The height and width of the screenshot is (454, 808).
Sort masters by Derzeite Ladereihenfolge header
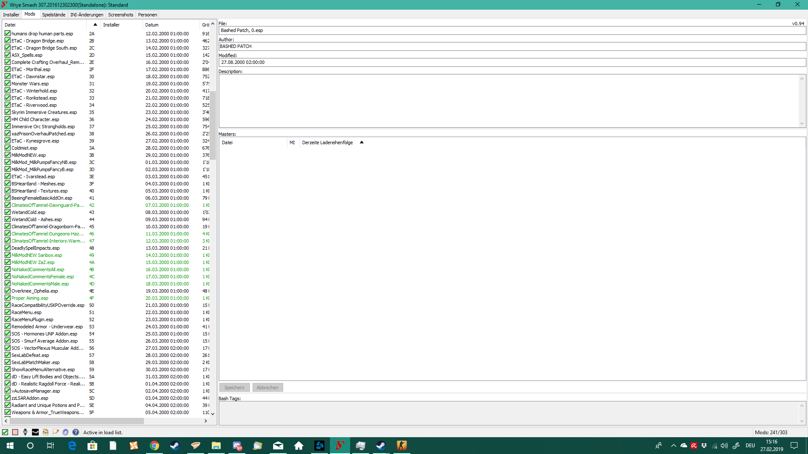tap(332, 143)
